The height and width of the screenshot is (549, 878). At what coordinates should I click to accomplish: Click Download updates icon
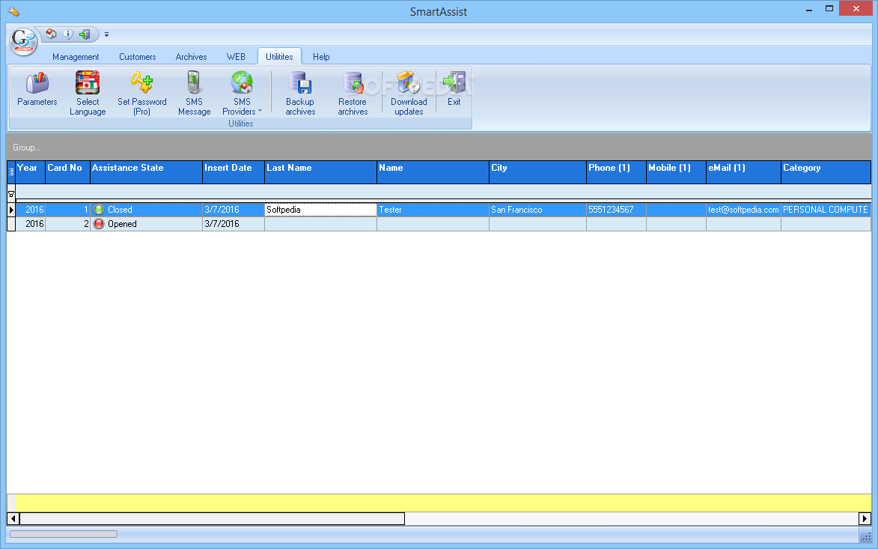coord(409,83)
